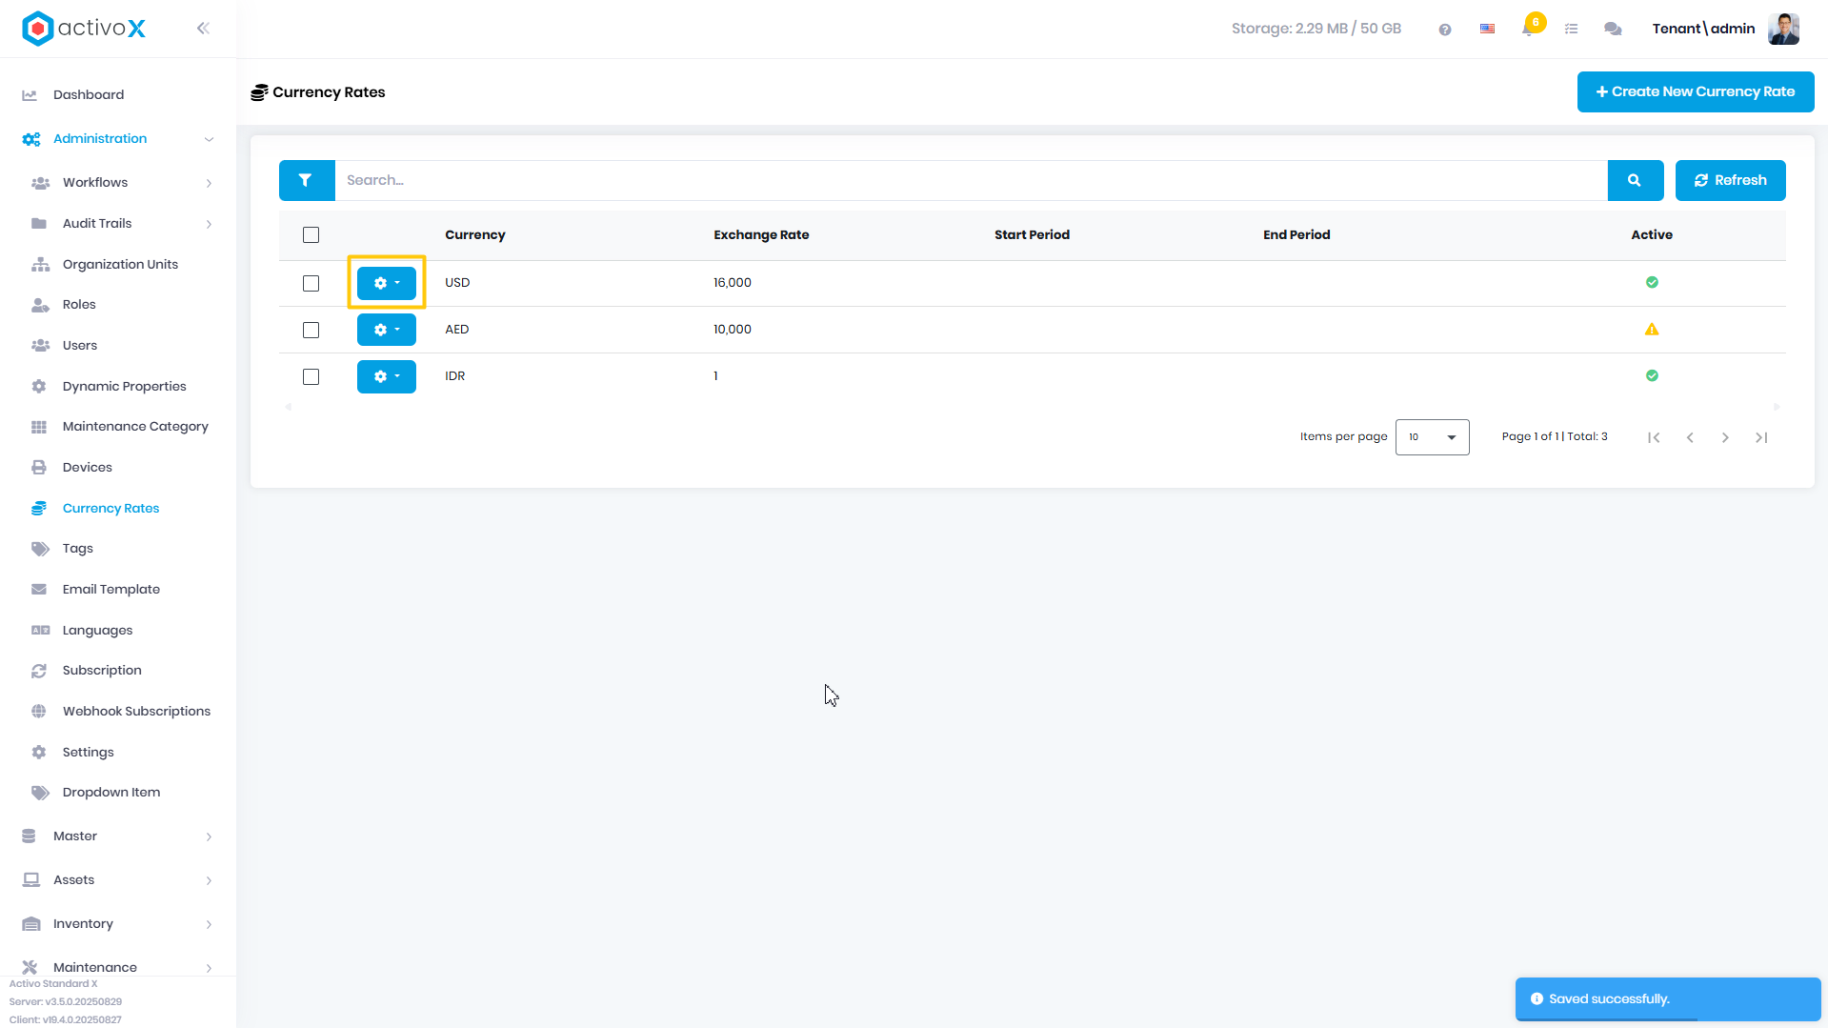Open the filter funnel button

[x=306, y=180]
